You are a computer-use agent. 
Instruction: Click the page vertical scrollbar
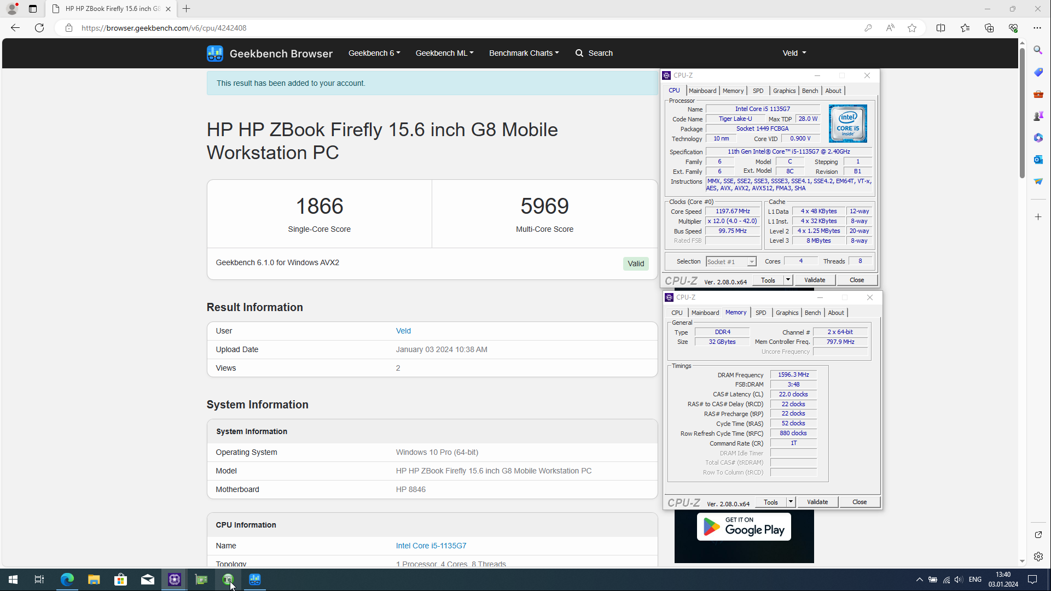tap(1022, 112)
